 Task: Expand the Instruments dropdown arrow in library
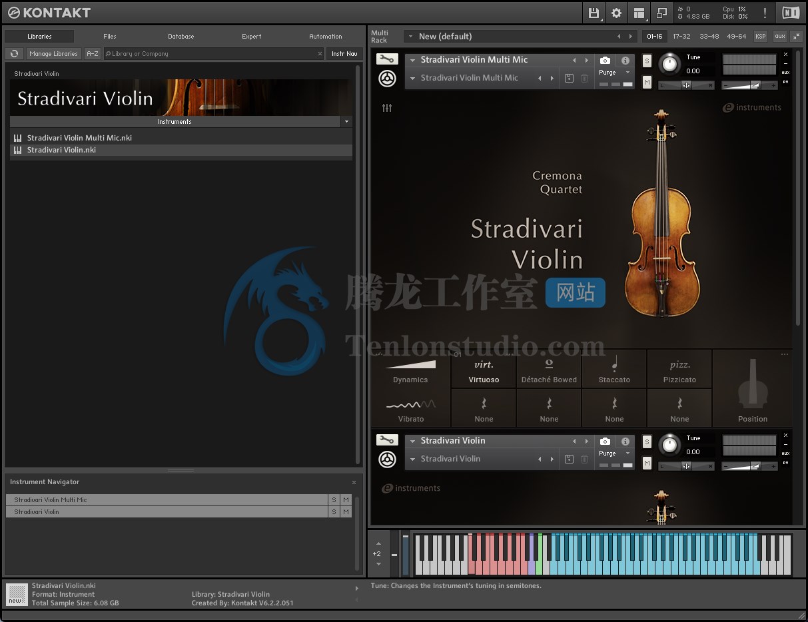tap(346, 122)
